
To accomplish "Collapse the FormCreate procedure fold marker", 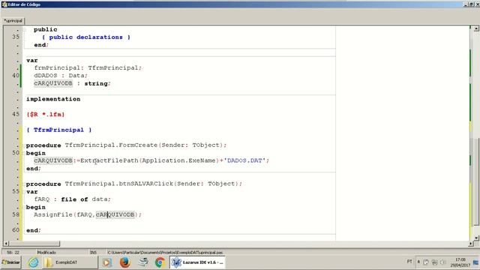I will tap(24, 145).
